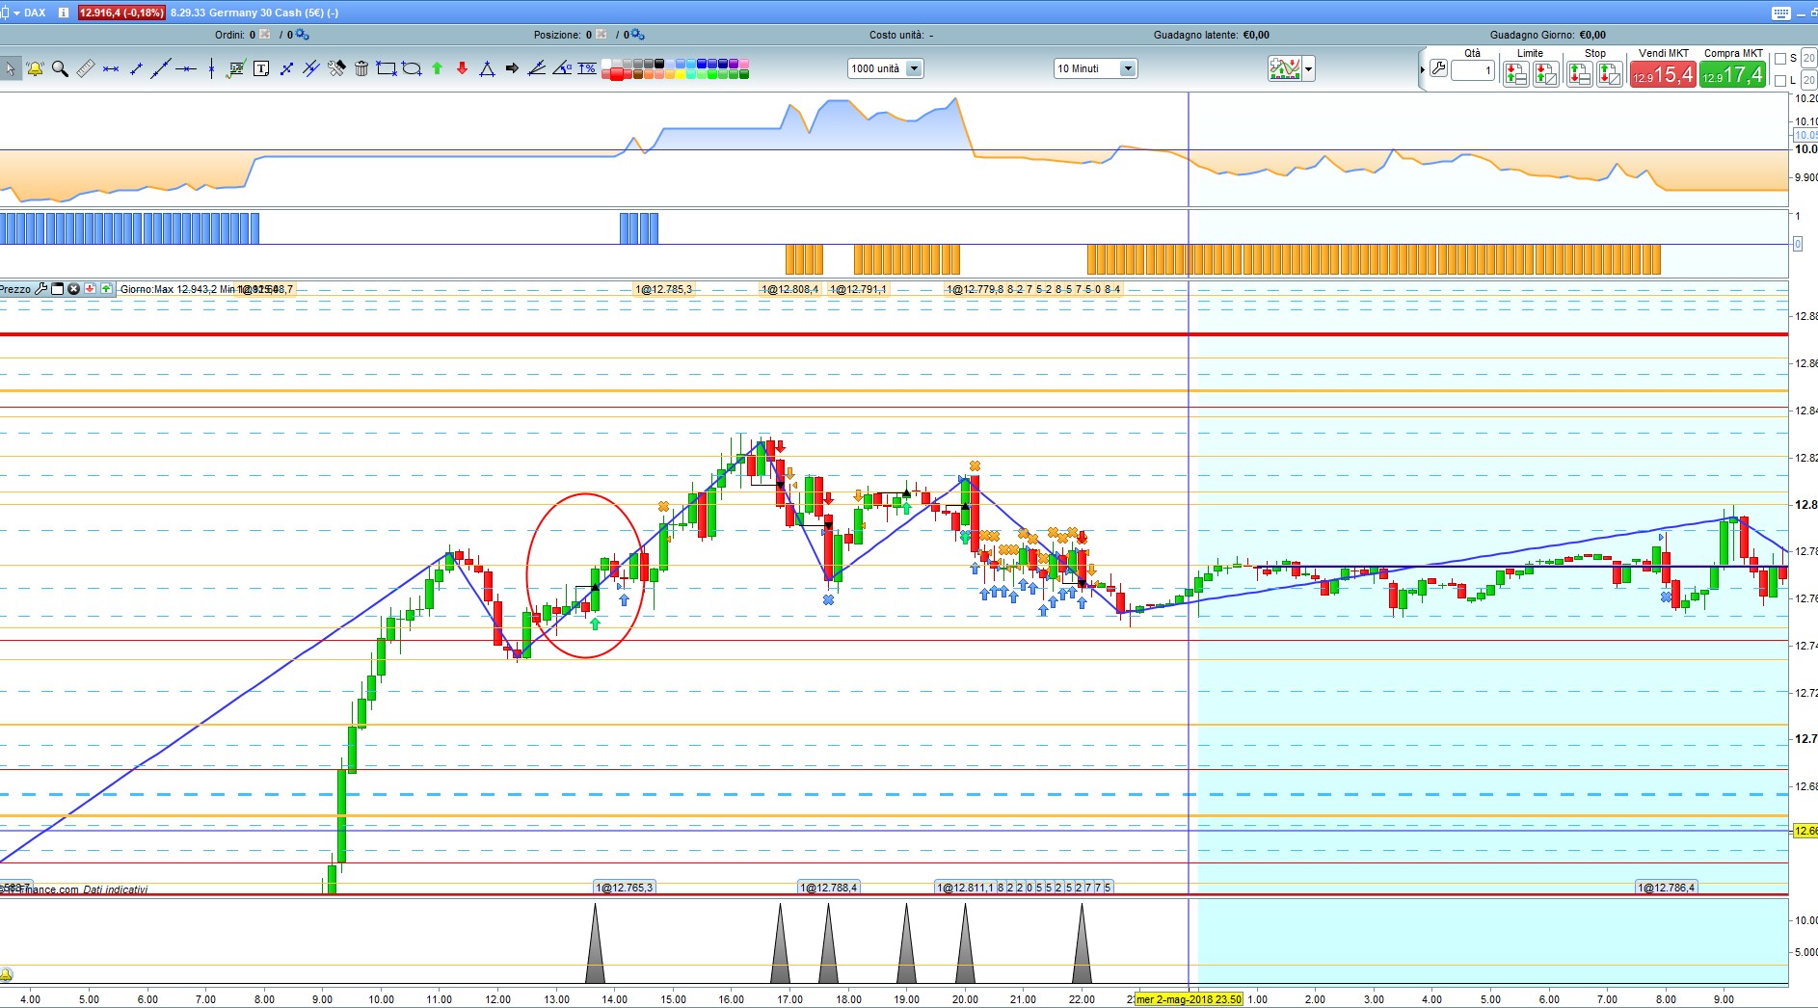Click the Qtà quantity input field
Screen dimensions: 1818x1008
coord(1473,70)
